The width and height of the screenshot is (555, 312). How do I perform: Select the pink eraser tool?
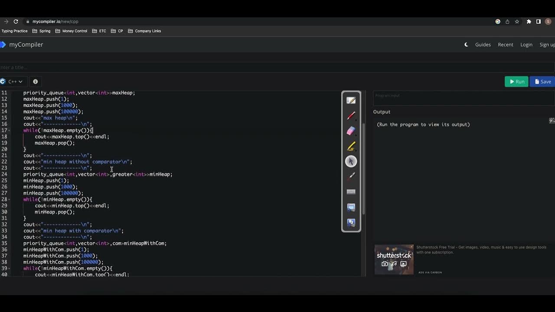click(x=351, y=131)
